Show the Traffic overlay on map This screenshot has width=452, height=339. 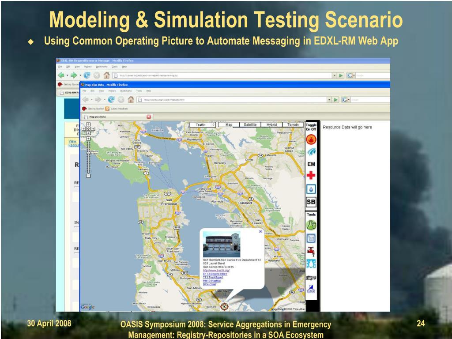click(x=200, y=125)
